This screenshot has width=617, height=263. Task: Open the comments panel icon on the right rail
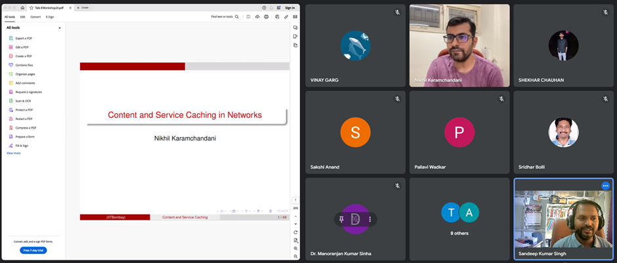295,28
